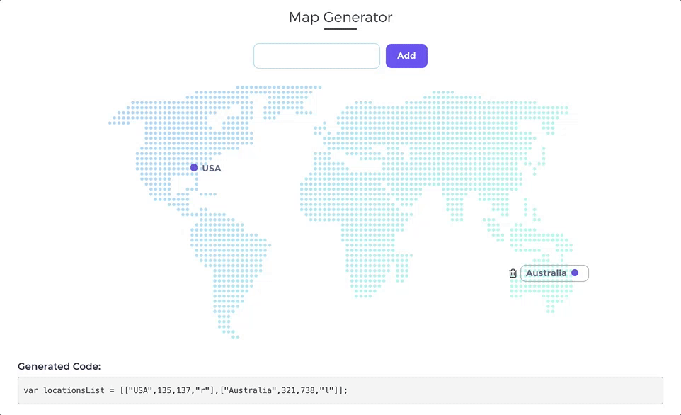Select the USA label on the map
The width and height of the screenshot is (681, 415).
pos(212,169)
